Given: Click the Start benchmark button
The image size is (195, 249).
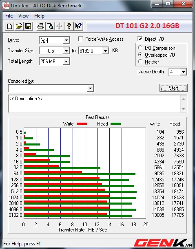Looking at the screenshot, I should [173, 88].
